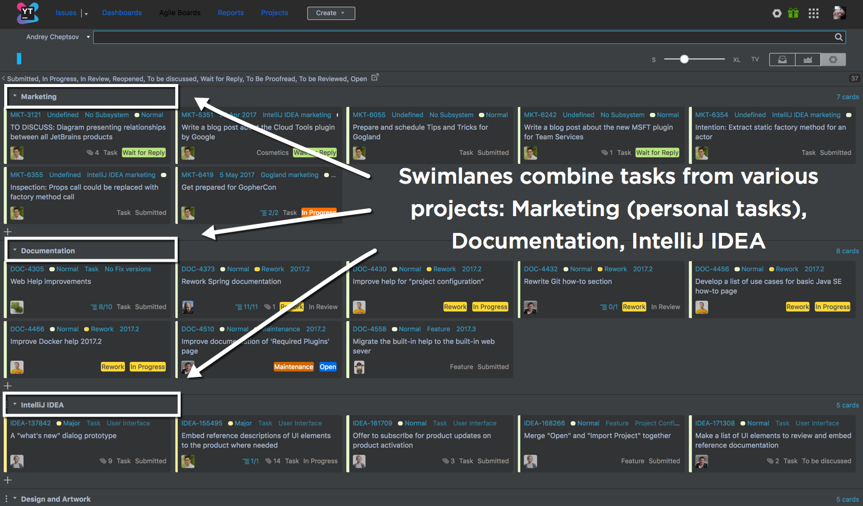Open the Projects menu item
Screen dimensions: 863x506
[x=274, y=13]
